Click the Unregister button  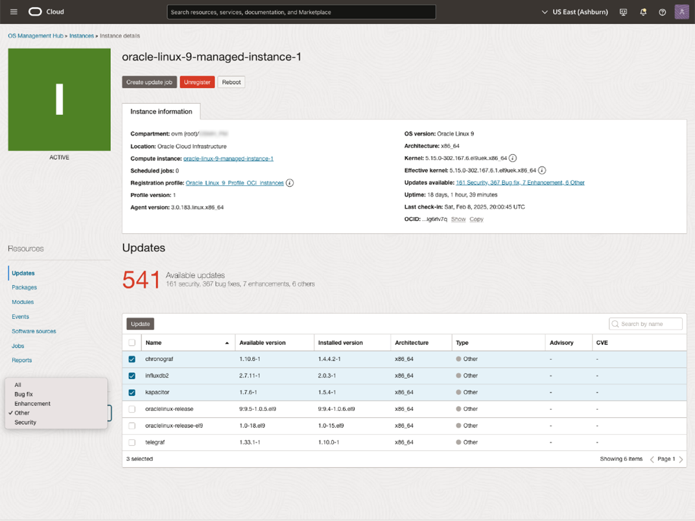[197, 82]
